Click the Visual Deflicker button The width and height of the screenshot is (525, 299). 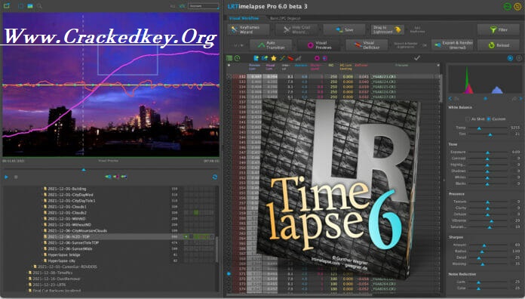(x=367, y=45)
